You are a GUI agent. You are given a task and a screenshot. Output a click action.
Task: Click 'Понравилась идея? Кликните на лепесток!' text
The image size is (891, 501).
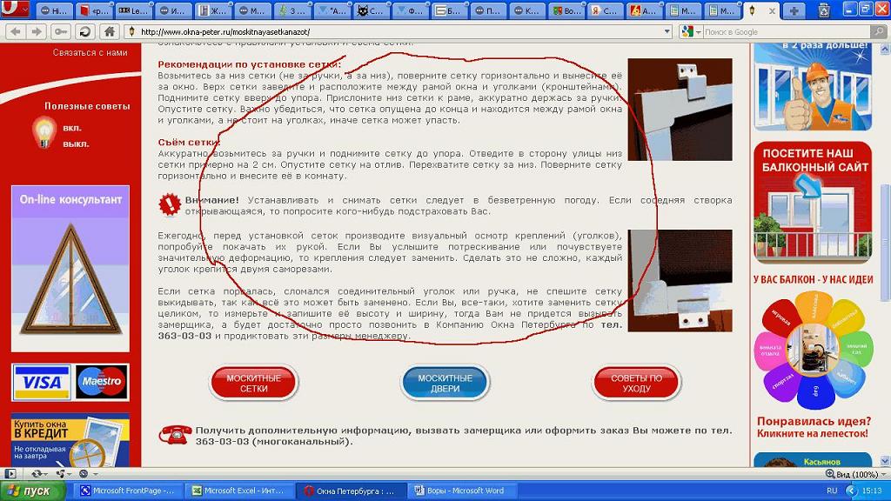[x=813, y=427]
